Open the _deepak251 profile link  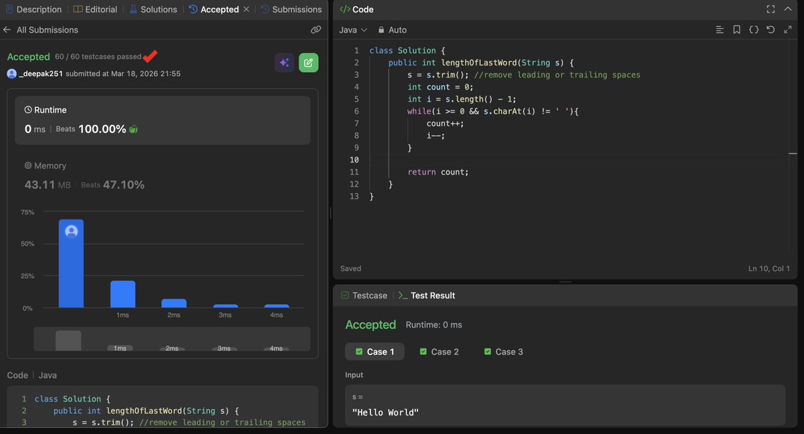[x=41, y=74]
